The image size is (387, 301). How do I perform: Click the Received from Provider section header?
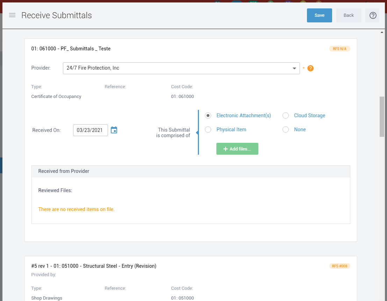(x=191, y=171)
